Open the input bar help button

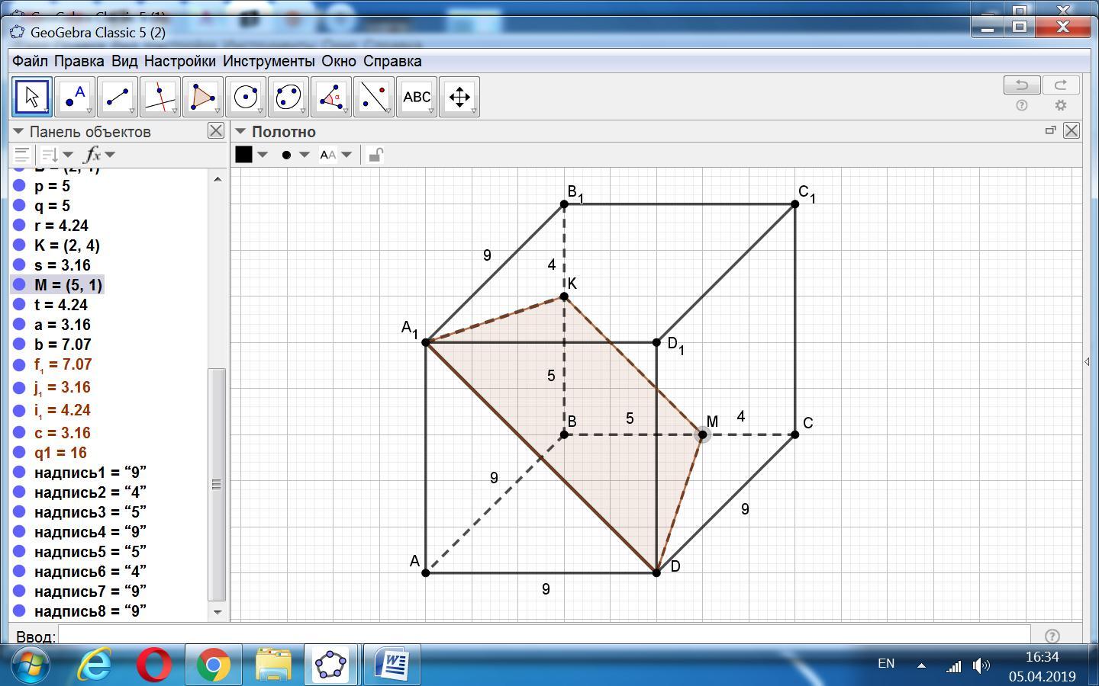(x=1052, y=636)
